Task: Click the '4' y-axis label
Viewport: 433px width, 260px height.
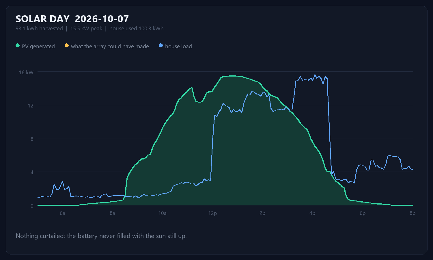Action: coord(32,172)
